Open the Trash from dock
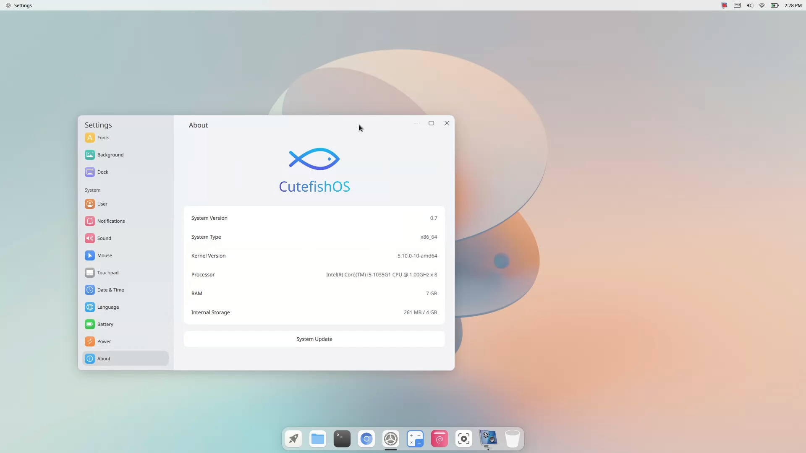The height and width of the screenshot is (453, 806). [513, 439]
